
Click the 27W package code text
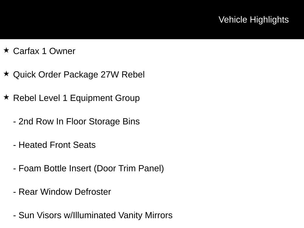(110, 75)
